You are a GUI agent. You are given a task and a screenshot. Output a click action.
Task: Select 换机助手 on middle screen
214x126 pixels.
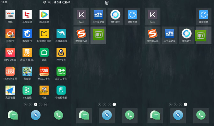[x=115, y=16]
